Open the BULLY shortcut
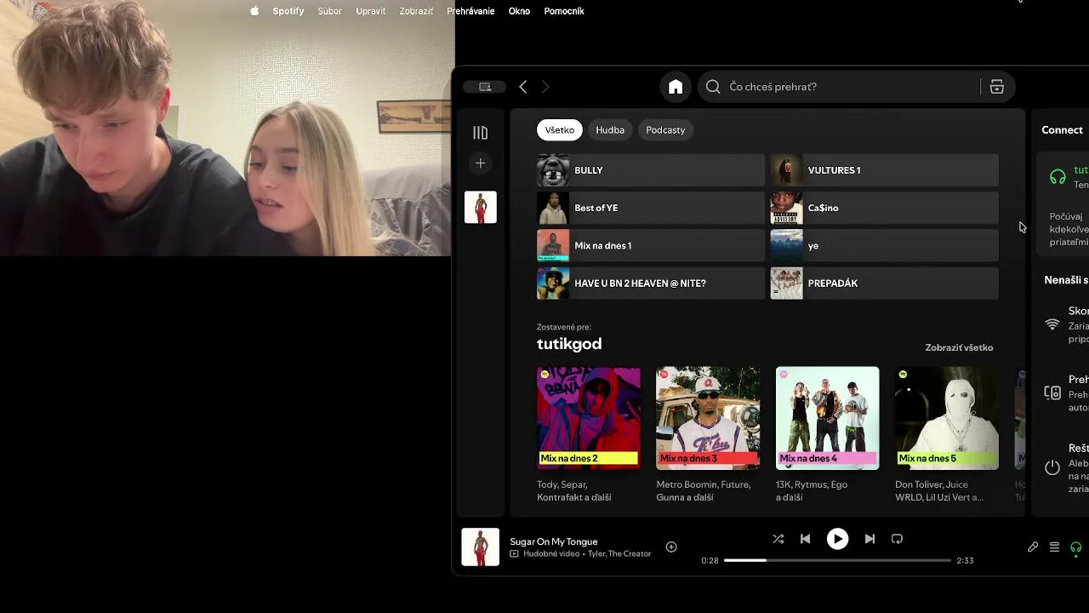Viewport: 1089px width, 613px height. click(651, 170)
